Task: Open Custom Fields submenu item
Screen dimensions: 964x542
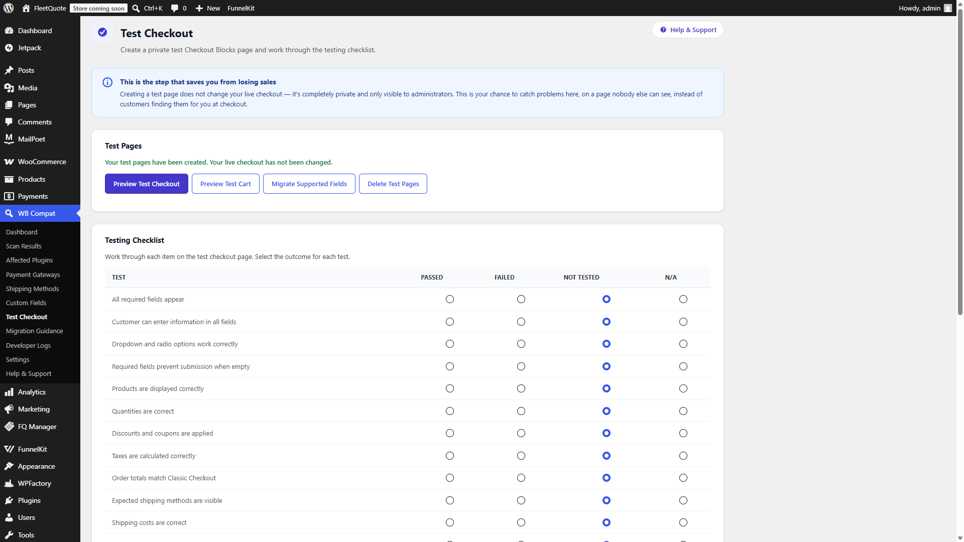Action: [x=26, y=303]
